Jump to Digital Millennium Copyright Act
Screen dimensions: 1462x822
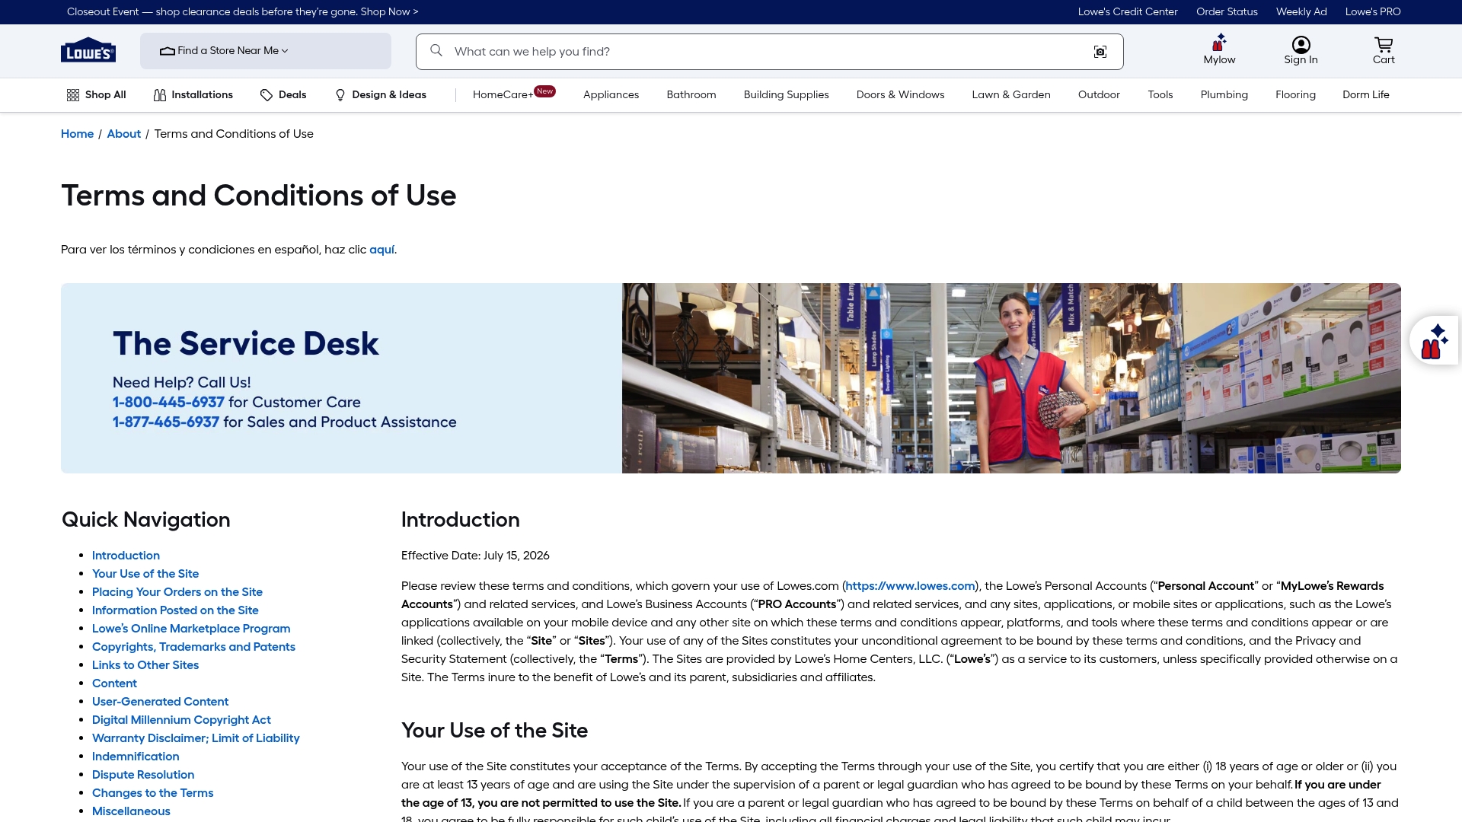tap(181, 720)
